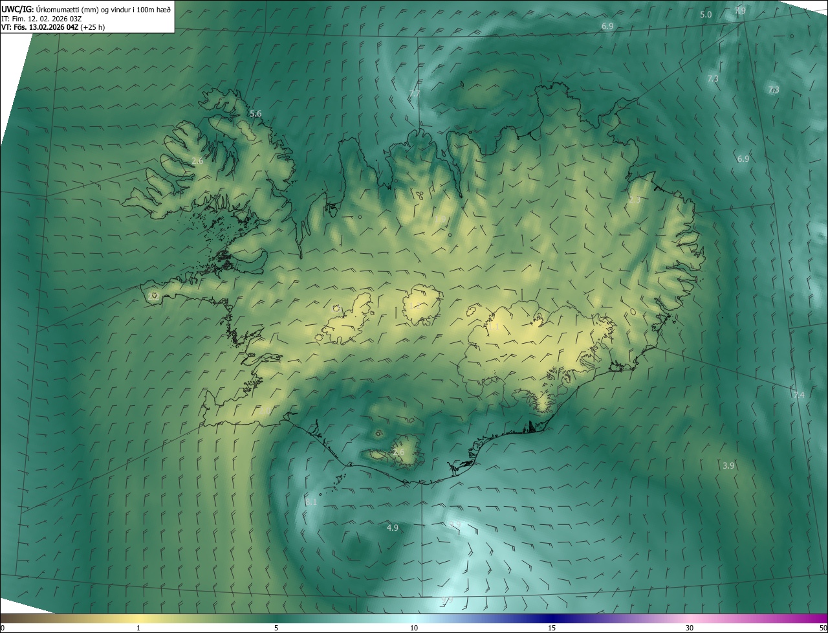Click the 7.4 value label east of Iceland
Image resolution: width=828 pixels, height=633 pixels.
(799, 395)
